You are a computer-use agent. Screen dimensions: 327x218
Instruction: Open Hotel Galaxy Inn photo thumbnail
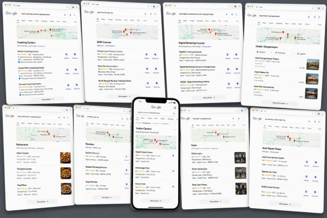[312, 78]
